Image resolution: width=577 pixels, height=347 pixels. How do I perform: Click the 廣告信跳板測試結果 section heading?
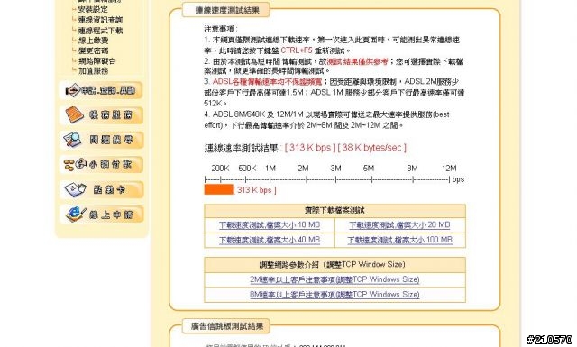click(x=227, y=326)
